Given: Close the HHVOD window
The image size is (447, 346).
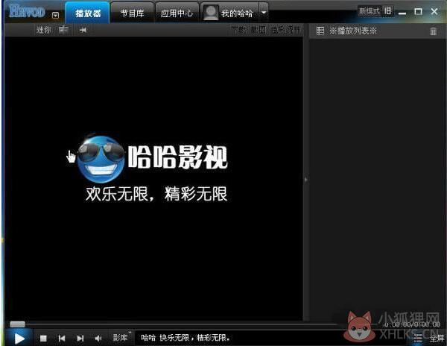Looking at the screenshot, I should click(434, 11).
